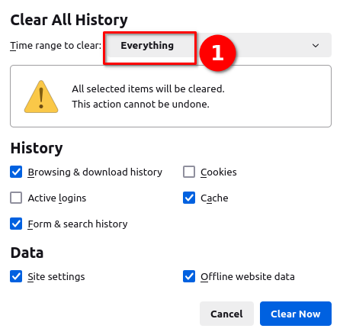Click the warning message 'This action cannot be undone'

click(x=140, y=105)
